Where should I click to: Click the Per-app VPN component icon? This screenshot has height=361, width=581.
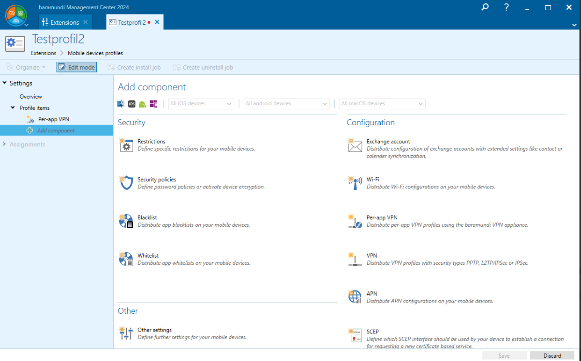click(355, 221)
